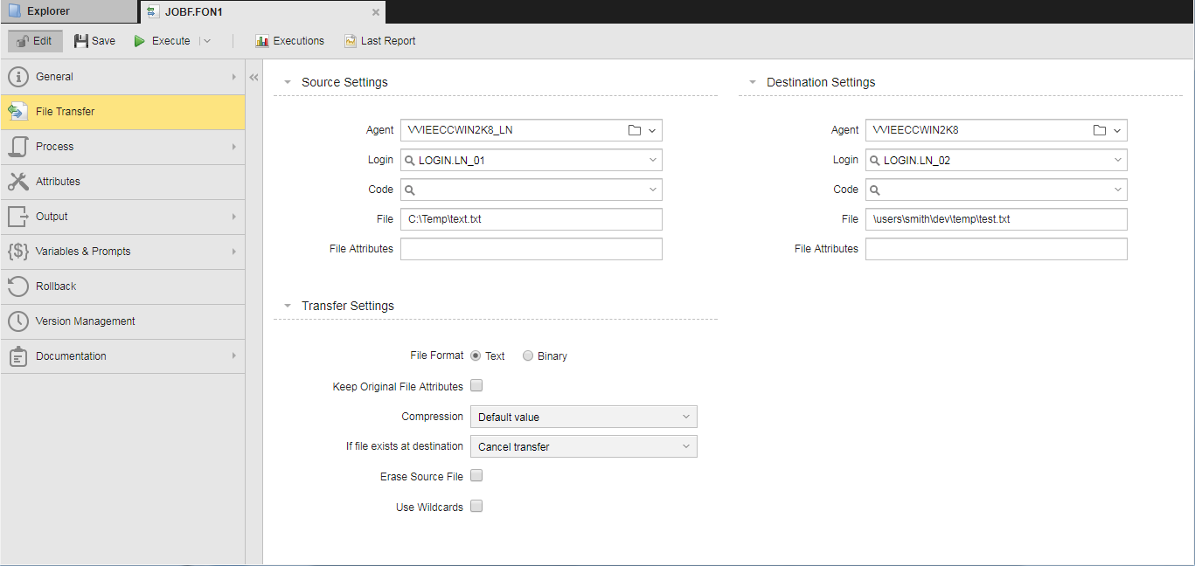The height and width of the screenshot is (566, 1195).
Task: Open the General section
Action: coord(122,77)
